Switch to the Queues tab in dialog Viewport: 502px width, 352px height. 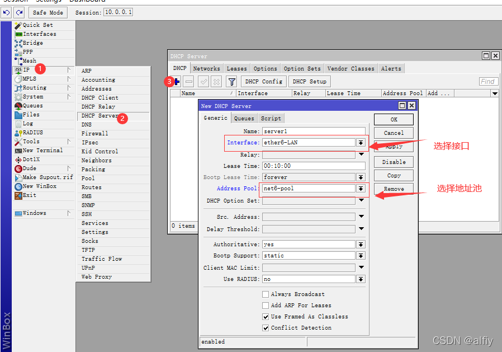pyautogui.click(x=244, y=118)
